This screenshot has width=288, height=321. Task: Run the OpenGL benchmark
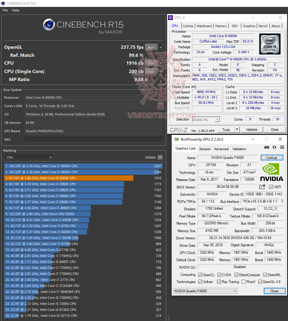click(151, 47)
